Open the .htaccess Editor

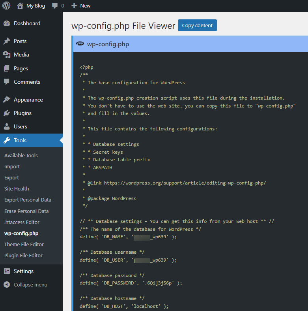point(22,222)
